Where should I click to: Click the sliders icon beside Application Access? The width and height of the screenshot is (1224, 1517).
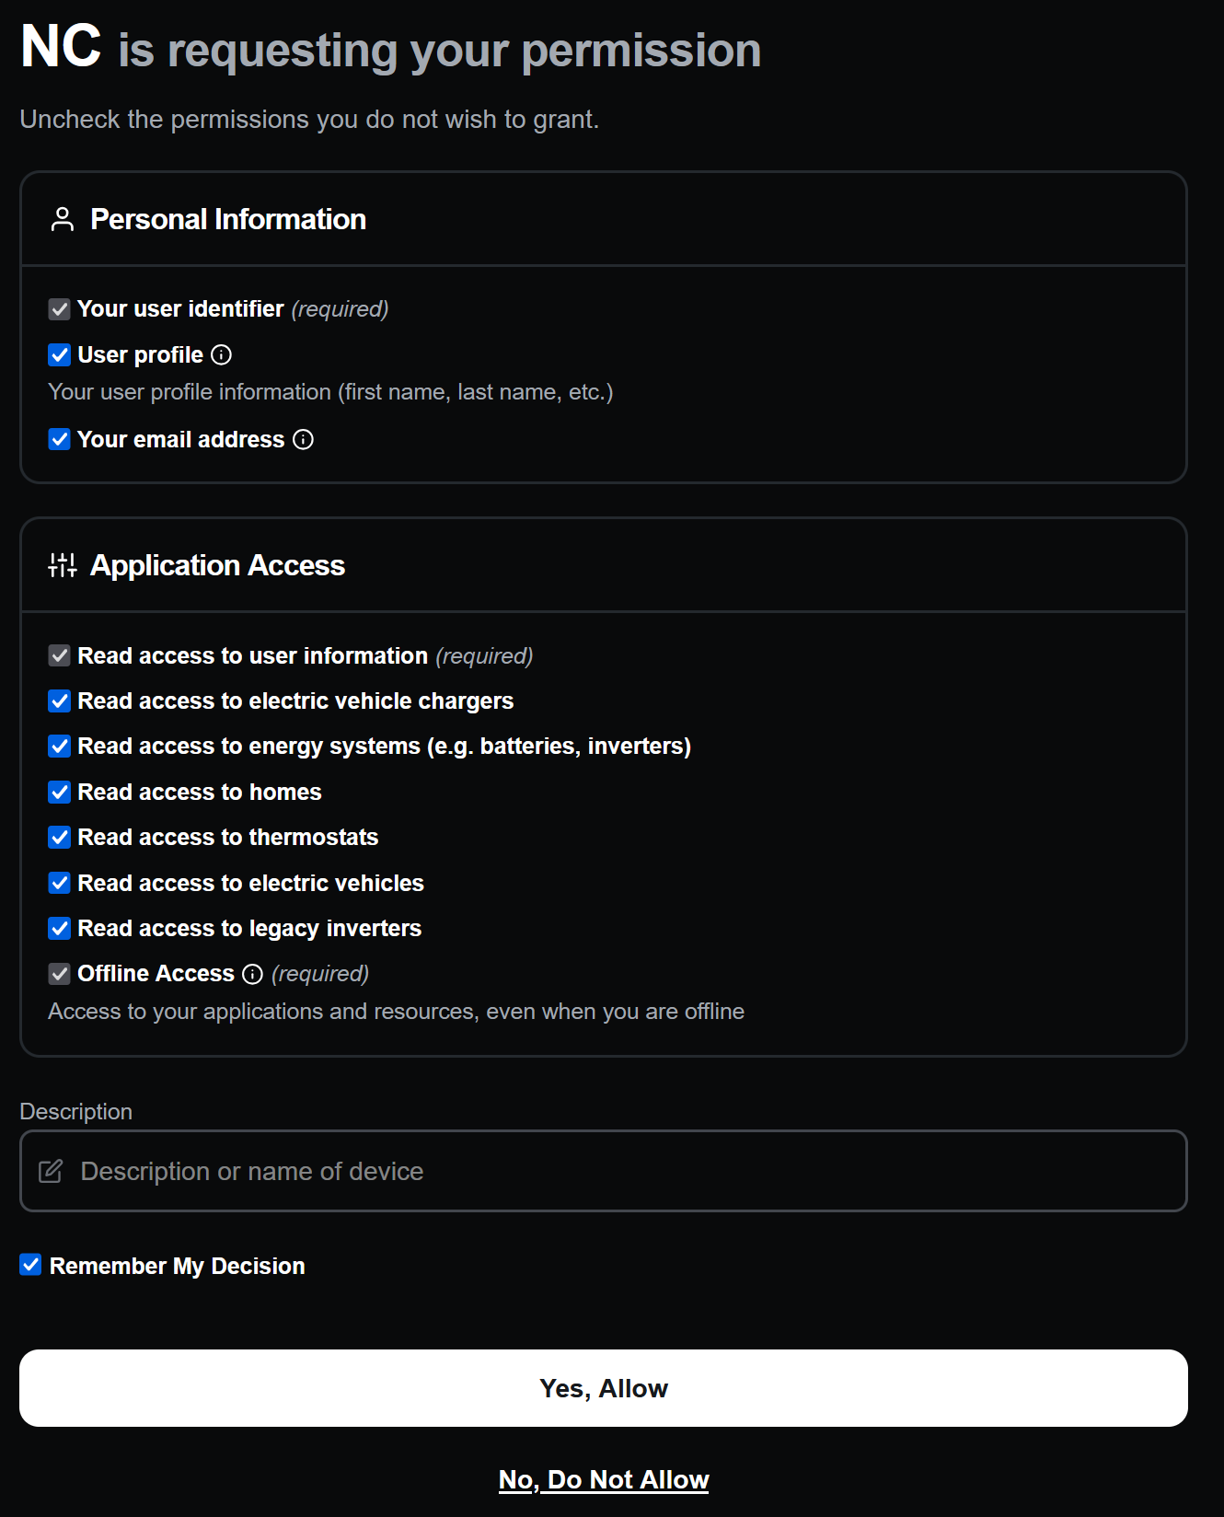point(63,565)
